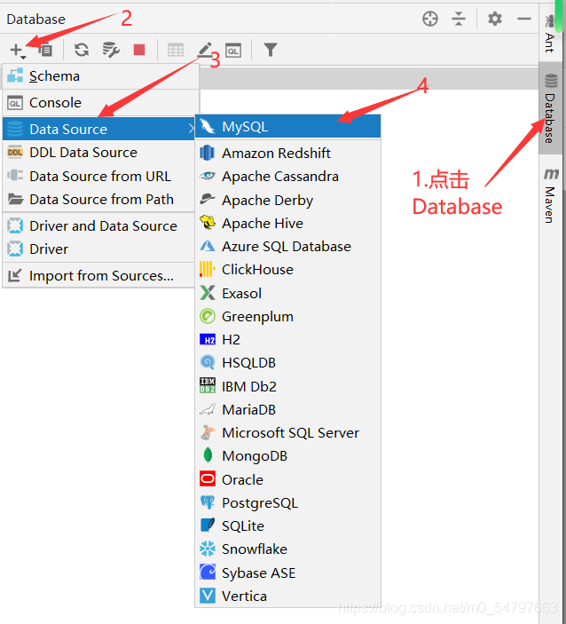The height and width of the screenshot is (624, 566).
Task: Open the Ant side tool window tab
Action: [x=550, y=34]
